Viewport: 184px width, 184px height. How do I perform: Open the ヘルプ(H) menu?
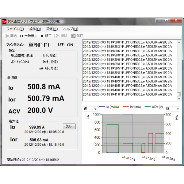pyautogui.click(x=71, y=29)
